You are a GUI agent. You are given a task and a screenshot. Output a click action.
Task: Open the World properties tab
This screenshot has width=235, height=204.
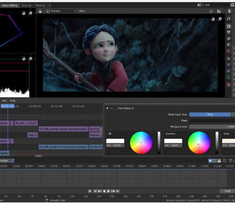coord(229,51)
